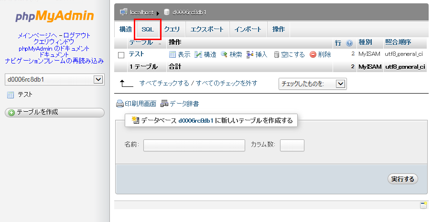Sort by テーブル column header

coord(141,42)
